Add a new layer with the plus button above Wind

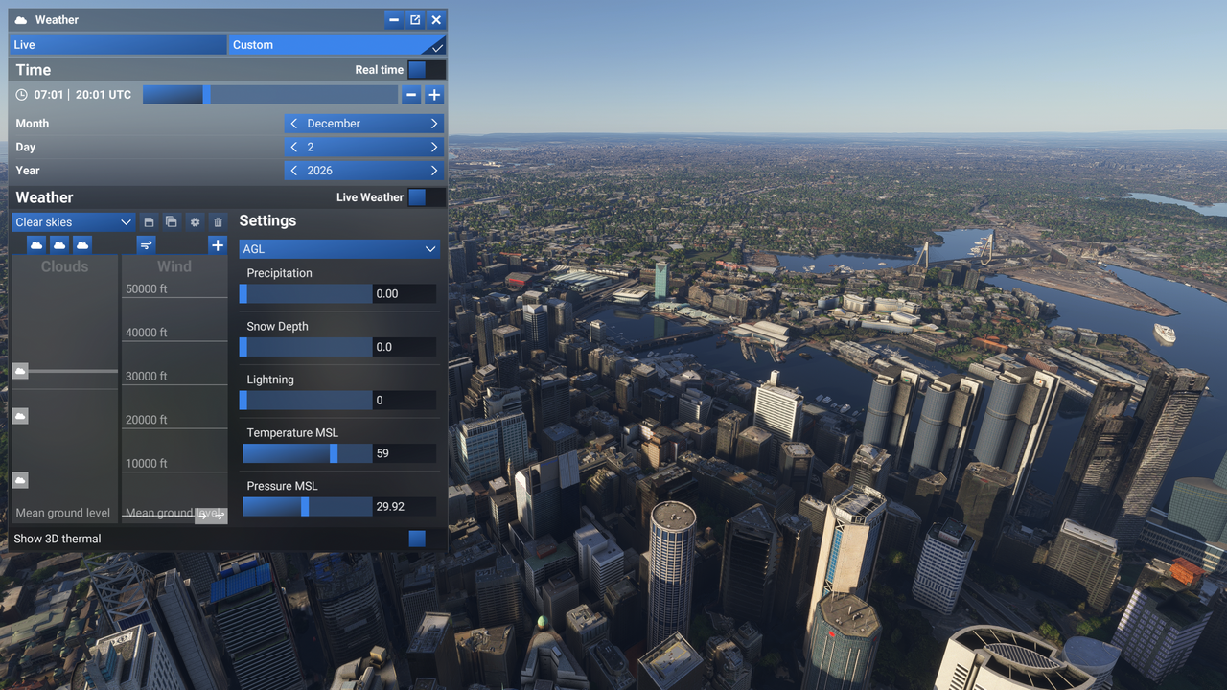(218, 245)
